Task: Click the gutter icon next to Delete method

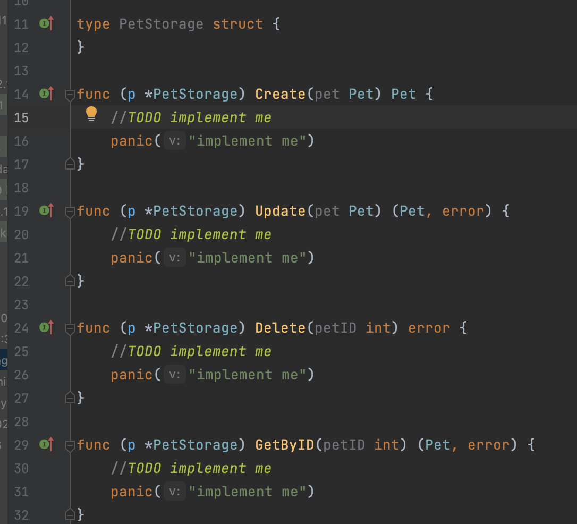Action: coord(46,328)
